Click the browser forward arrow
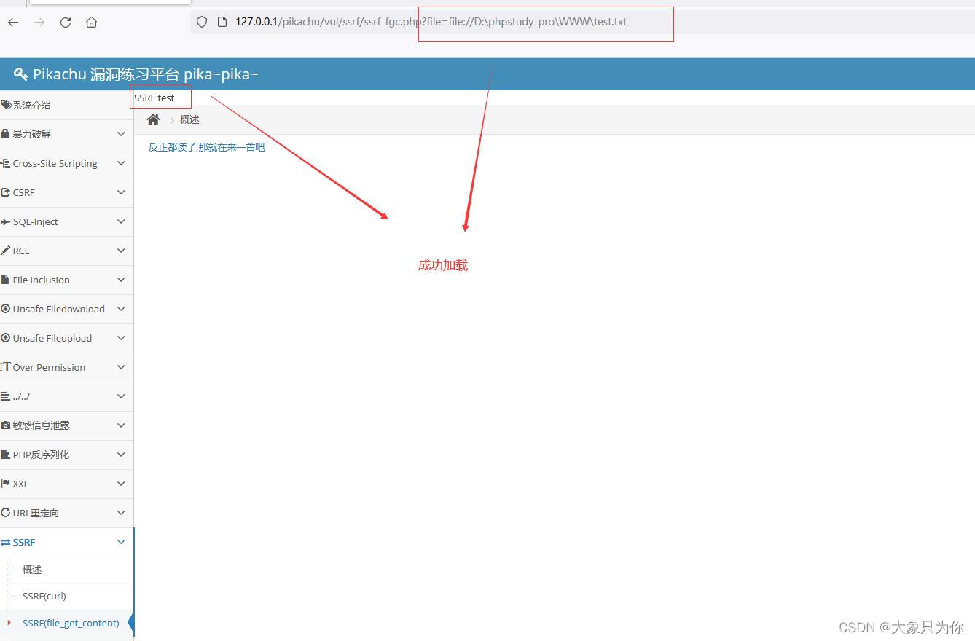The width and height of the screenshot is (975, 641). pos(39,22)
